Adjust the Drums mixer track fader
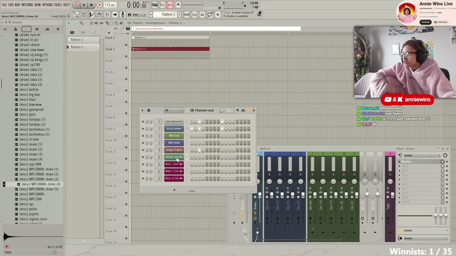The image size is (456, 256). [x=260, y=195]
